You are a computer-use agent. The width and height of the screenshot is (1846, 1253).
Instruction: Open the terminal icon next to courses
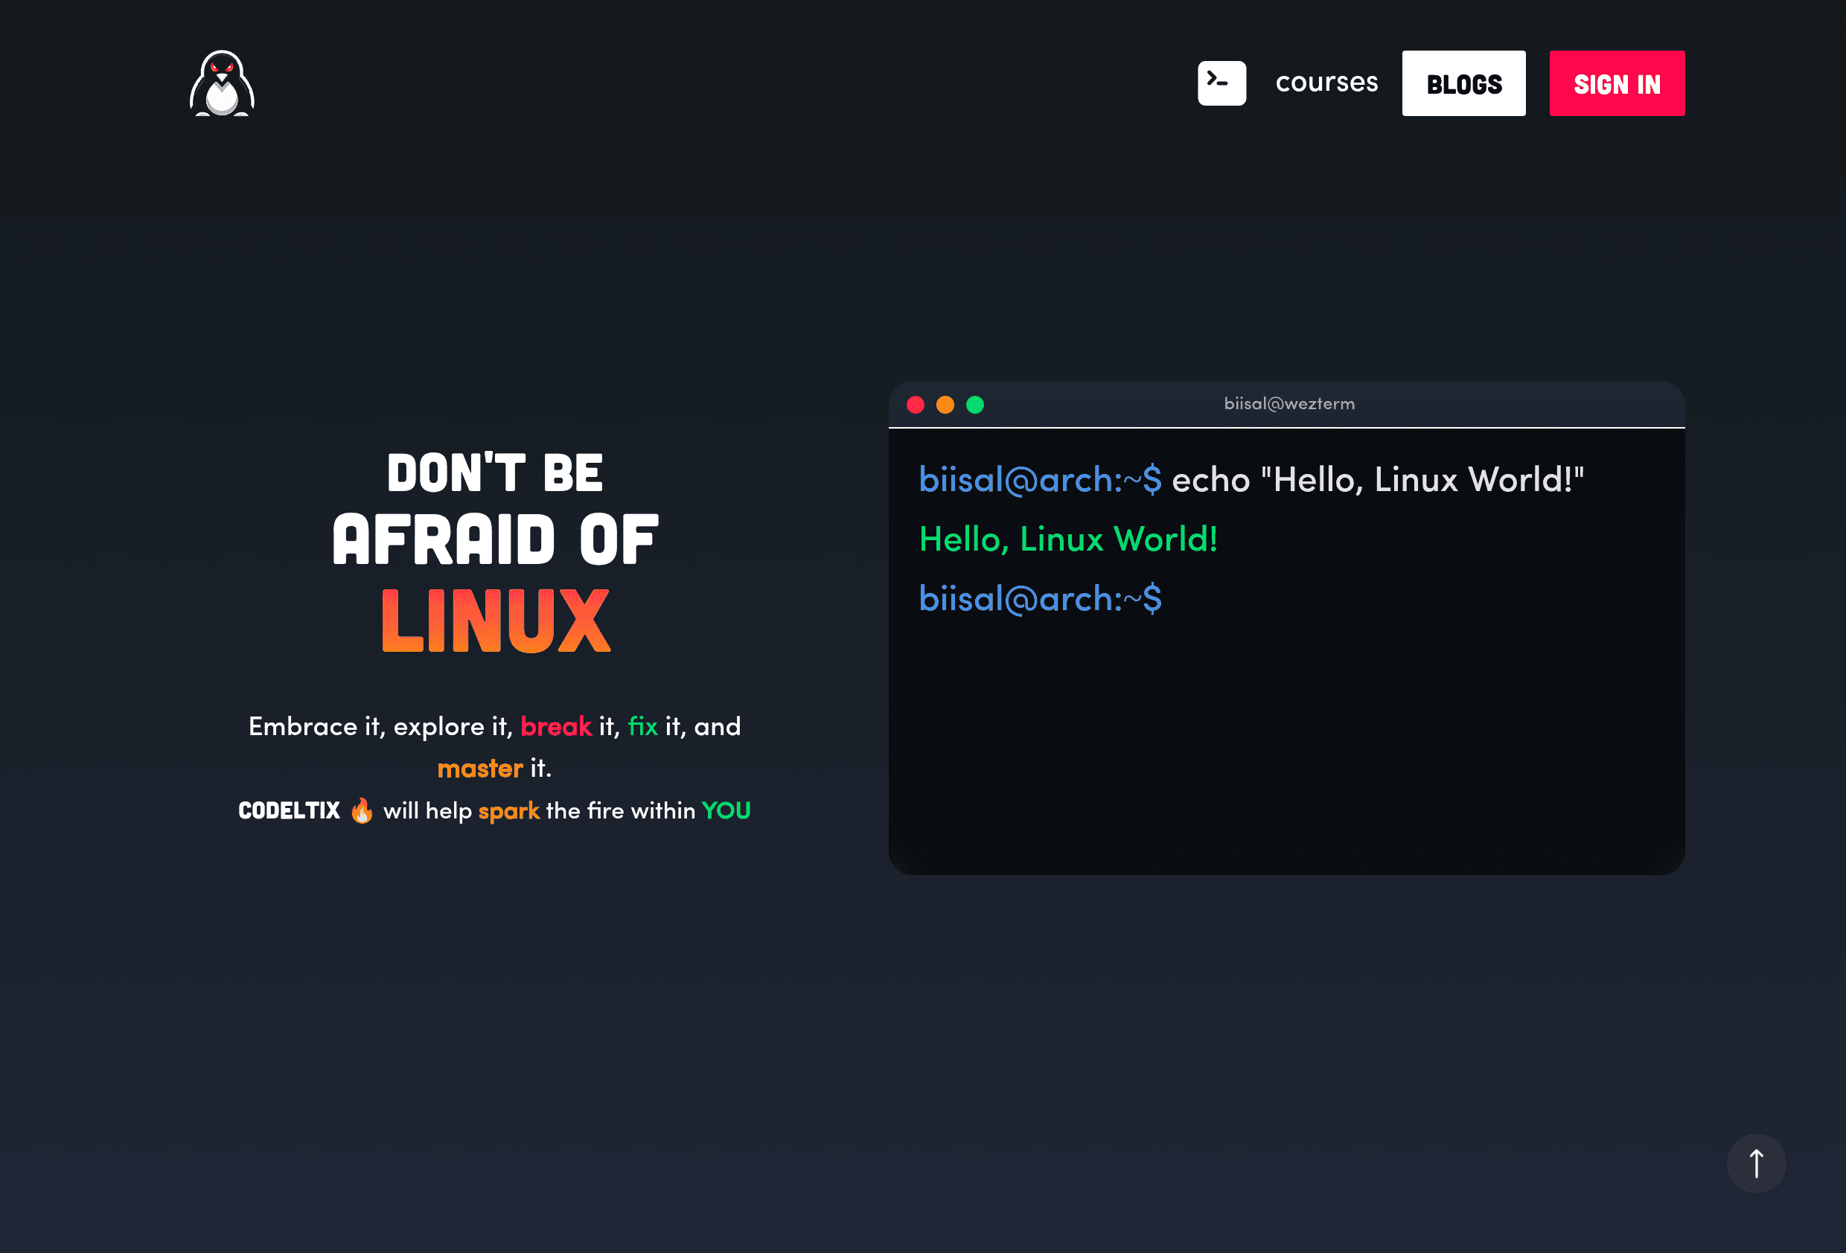(1222, 83)
